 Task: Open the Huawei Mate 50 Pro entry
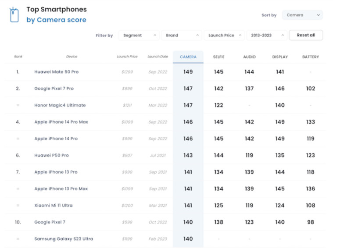[x=56, y=72]
